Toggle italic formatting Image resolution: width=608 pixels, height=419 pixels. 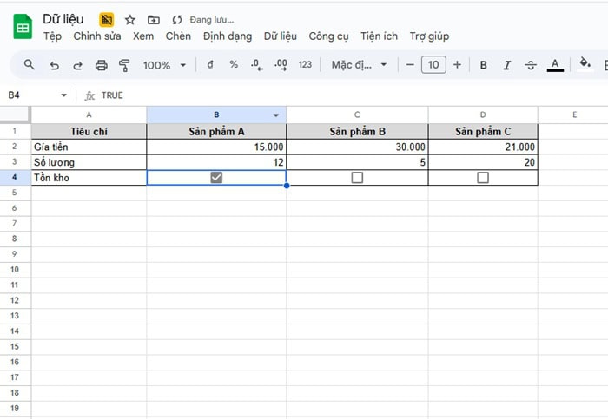coord(506,65)
